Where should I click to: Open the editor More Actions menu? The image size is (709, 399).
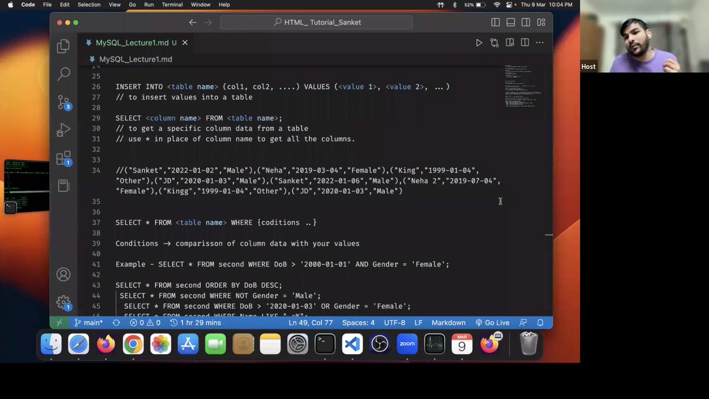pos(539,43)
